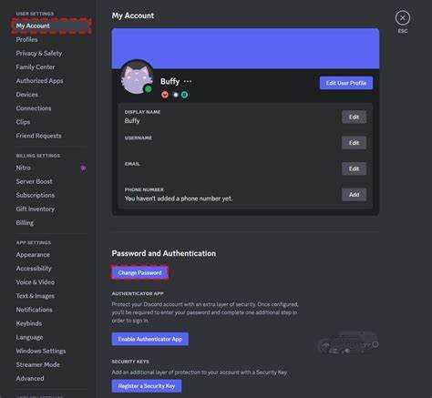Select Voice & Video in sidebar

pos(36,282)
